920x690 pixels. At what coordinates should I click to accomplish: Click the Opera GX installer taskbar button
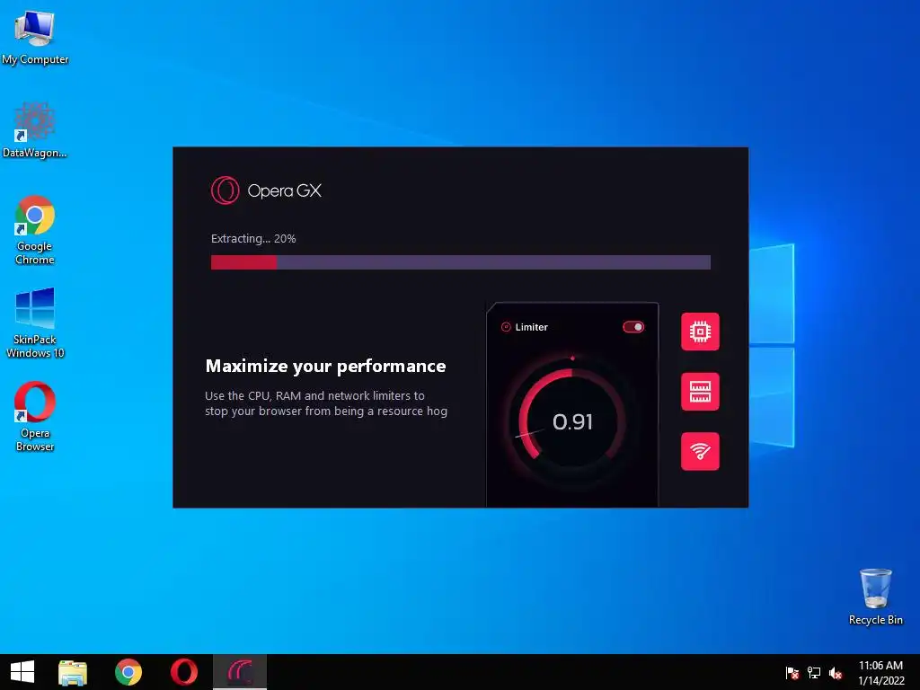pyautogui.click(x=239, y=672)
